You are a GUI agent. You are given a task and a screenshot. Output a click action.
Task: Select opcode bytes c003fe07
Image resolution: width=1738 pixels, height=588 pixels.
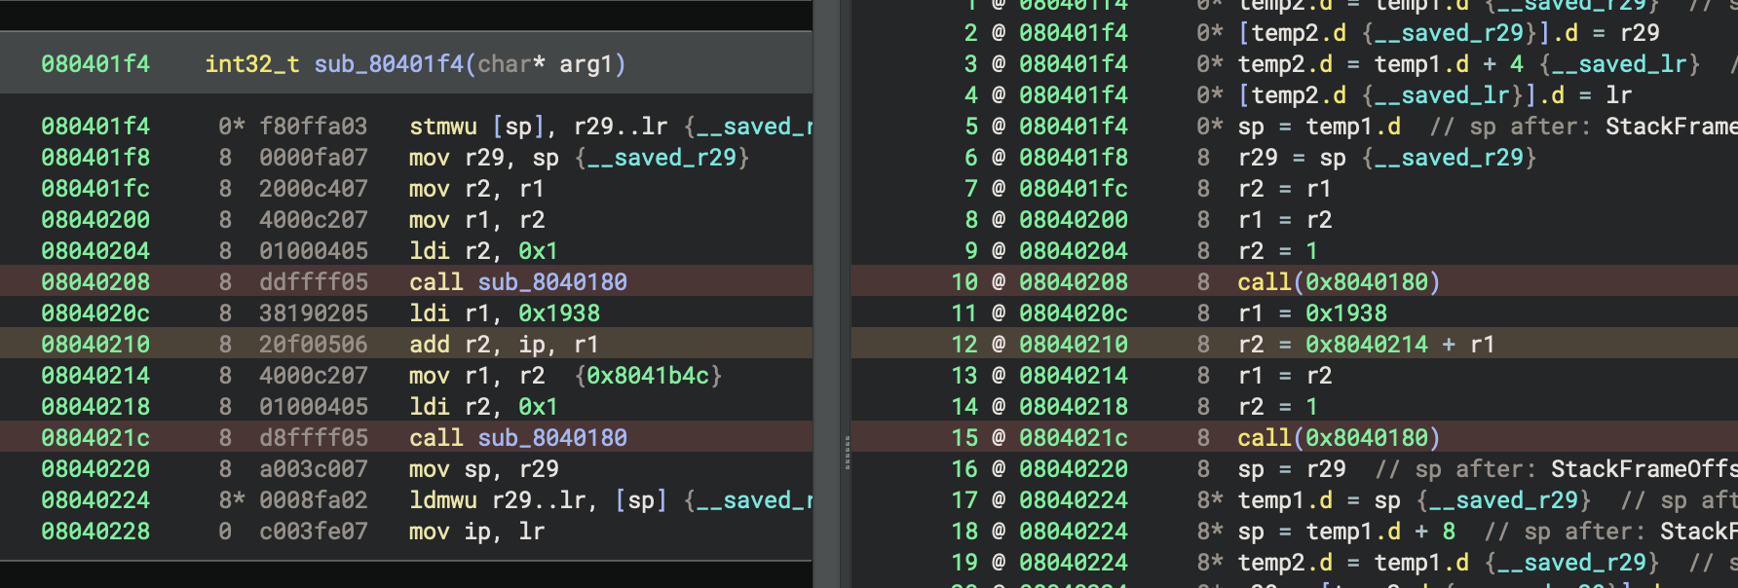[314, 532]
